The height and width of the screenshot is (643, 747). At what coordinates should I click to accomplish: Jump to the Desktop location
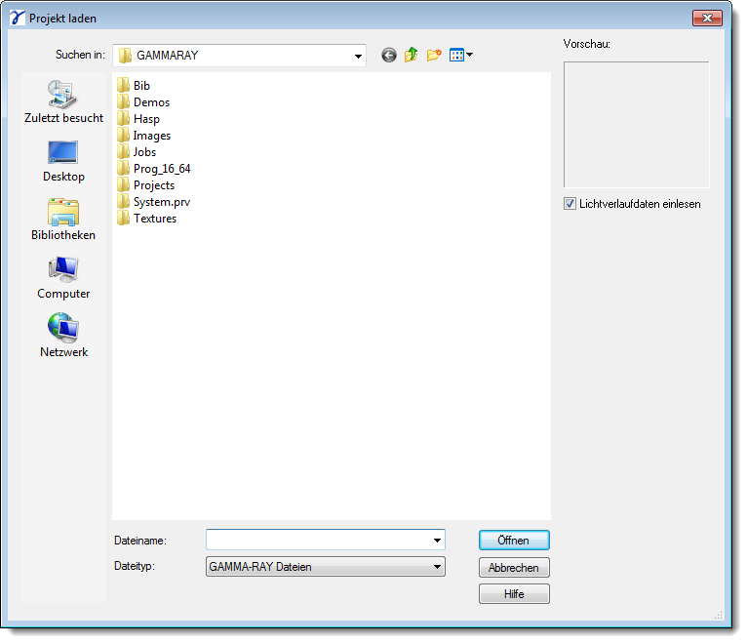click(x=63, y=162)
